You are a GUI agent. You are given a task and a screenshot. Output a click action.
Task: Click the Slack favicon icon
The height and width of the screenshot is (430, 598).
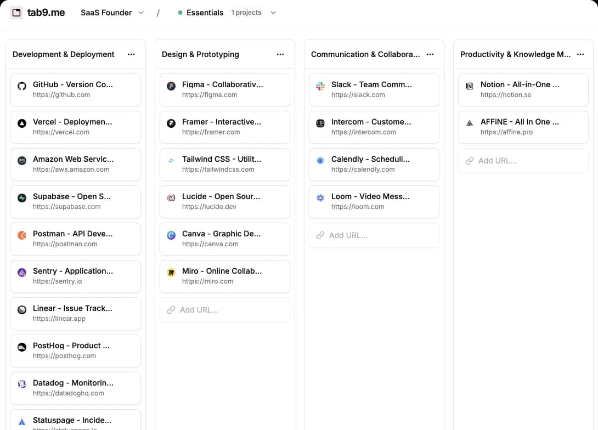pos(320,86)
